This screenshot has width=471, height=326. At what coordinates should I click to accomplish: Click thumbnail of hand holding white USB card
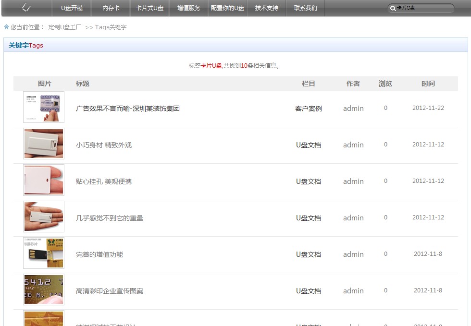[x=44, y=217]
